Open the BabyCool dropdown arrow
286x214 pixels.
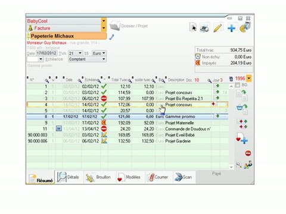104,21
